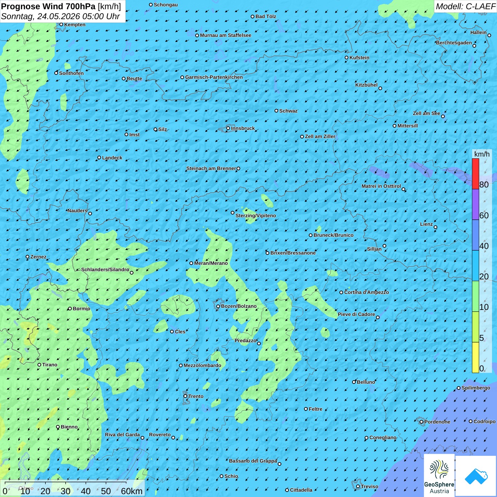Screen dimensions: 497x497
Task: Click the red 80 km/h legend swatch
Action: 475,174
